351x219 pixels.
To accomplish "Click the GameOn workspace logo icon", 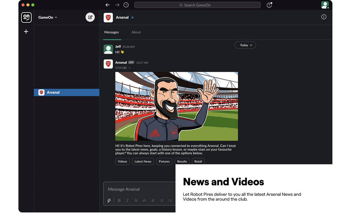I will coord(26,17).
